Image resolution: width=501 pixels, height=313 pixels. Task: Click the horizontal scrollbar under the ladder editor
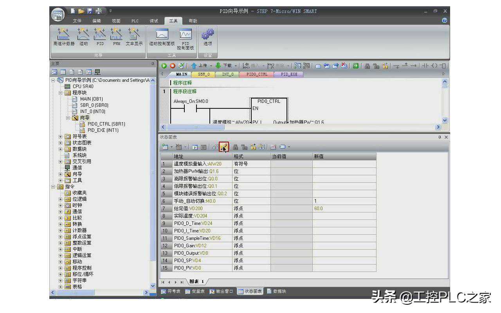pos(196,127)
